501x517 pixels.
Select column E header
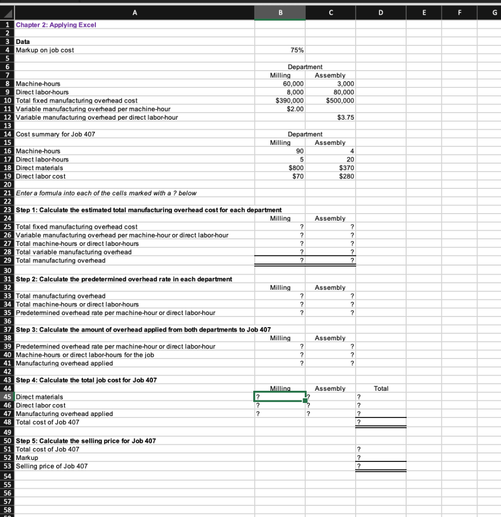(424, 13)
